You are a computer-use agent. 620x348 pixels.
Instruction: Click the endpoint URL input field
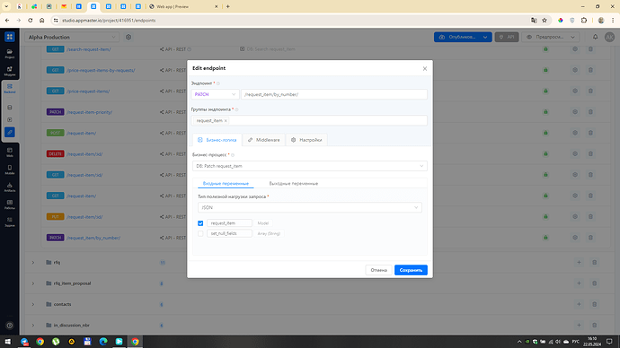(334, 94)
